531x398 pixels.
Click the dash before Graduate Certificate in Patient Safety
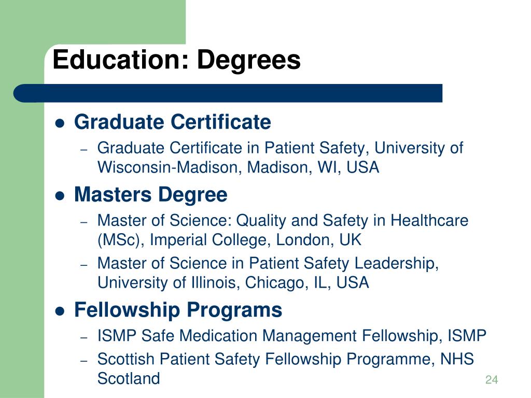tap(84, 149)
